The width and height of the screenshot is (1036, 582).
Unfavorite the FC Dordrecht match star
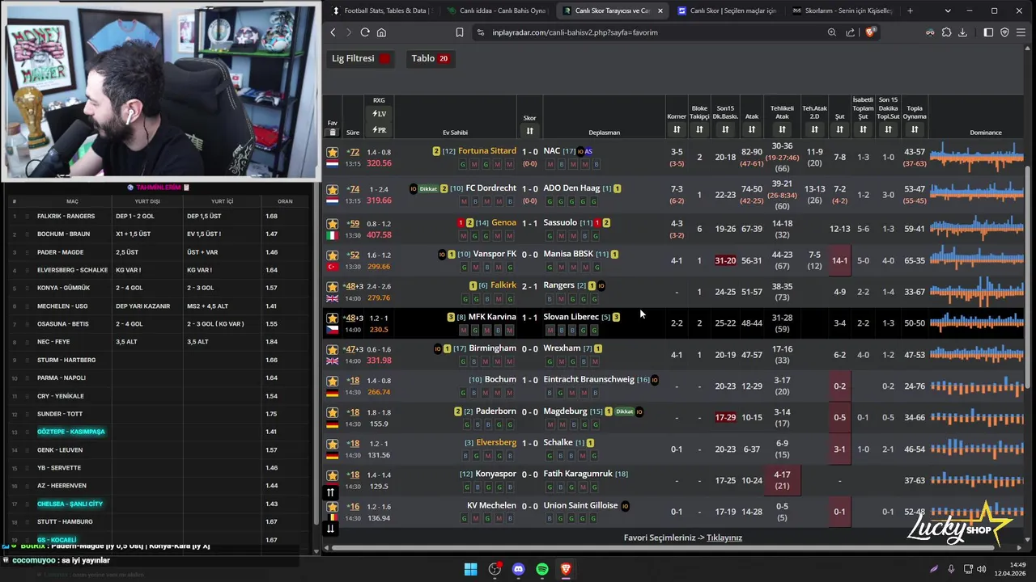point(332,189)
